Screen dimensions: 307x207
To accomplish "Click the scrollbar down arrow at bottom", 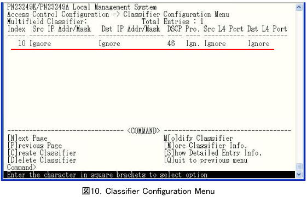I will 299,174.
